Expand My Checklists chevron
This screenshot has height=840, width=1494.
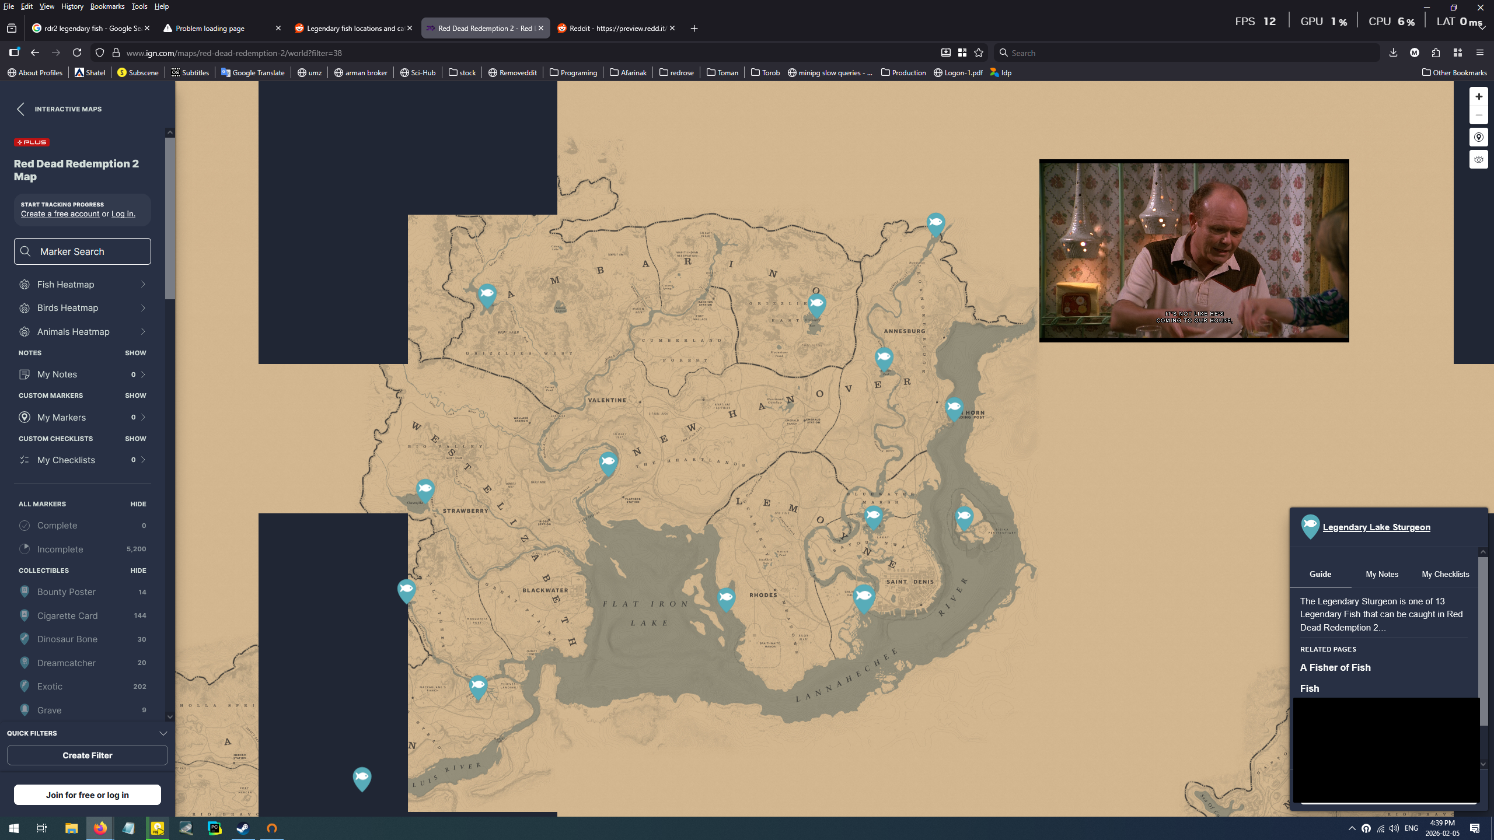click(143, 460)
